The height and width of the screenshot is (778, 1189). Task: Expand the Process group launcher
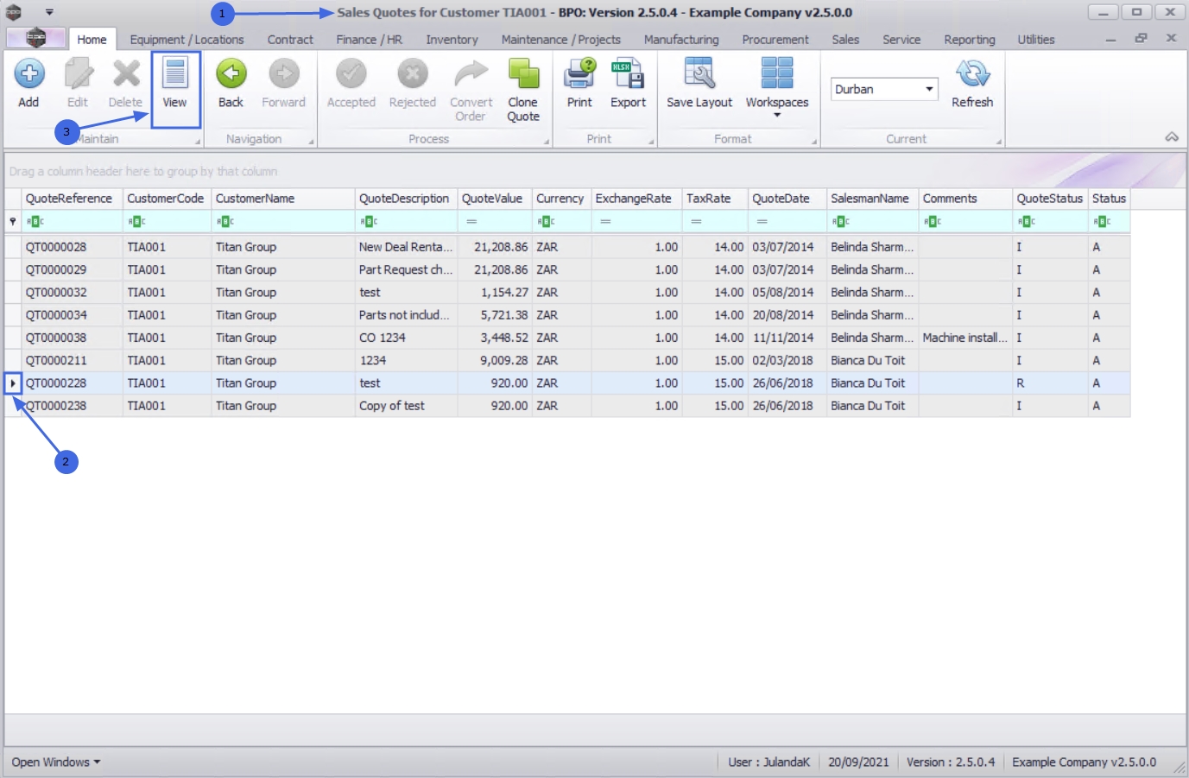pos(547,142)
